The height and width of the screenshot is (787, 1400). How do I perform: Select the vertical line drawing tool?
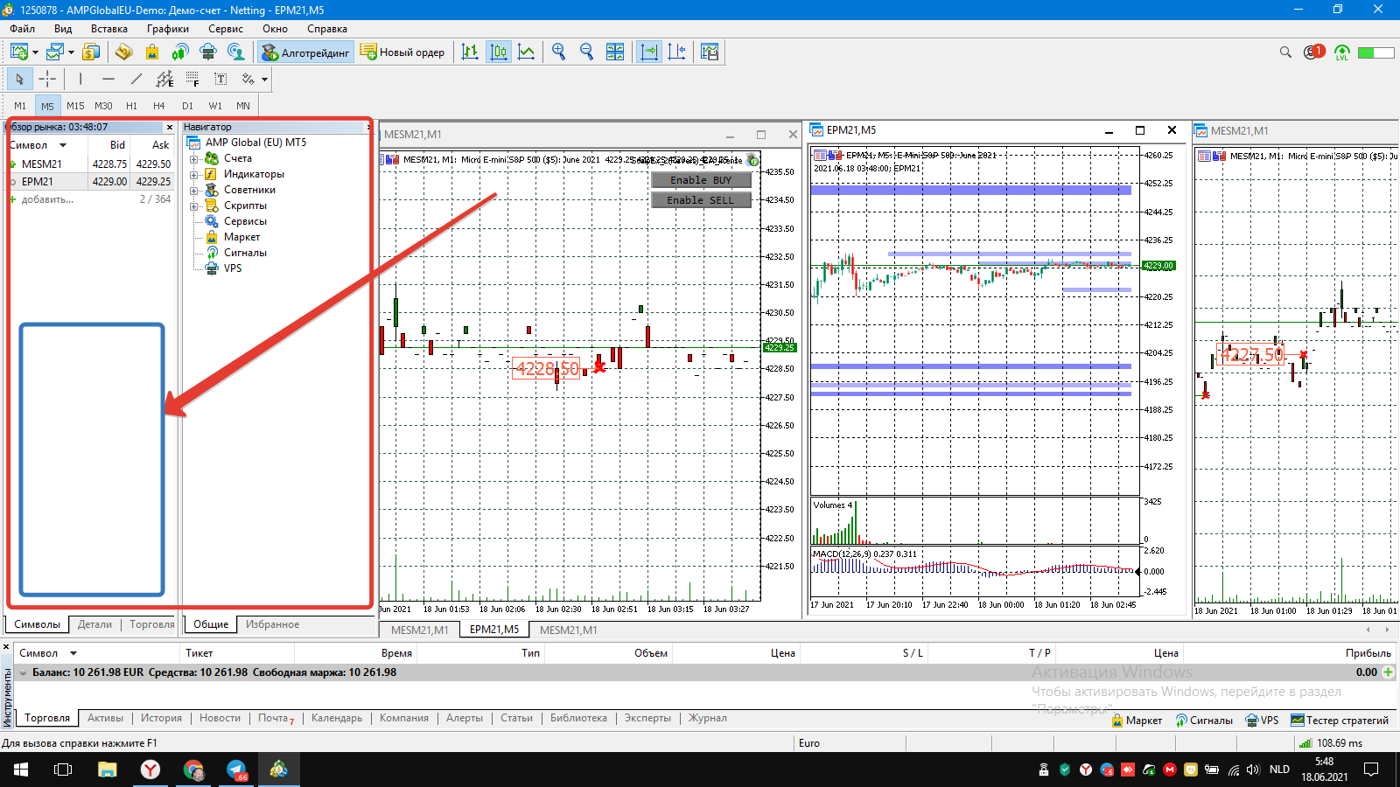coord(80,79)
